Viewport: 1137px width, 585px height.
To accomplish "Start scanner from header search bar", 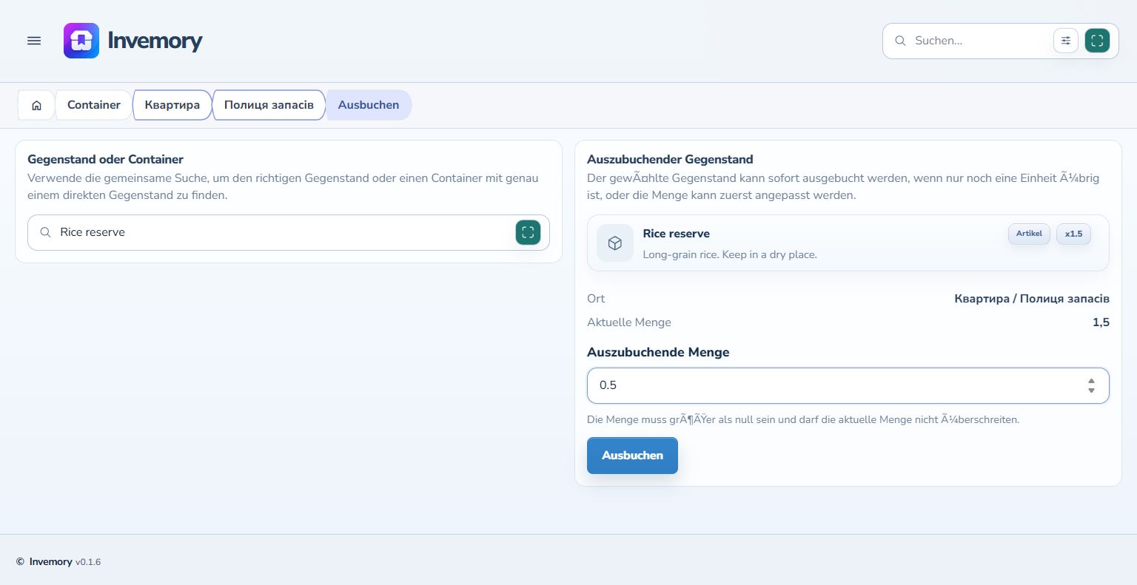I will [1097, 41].
